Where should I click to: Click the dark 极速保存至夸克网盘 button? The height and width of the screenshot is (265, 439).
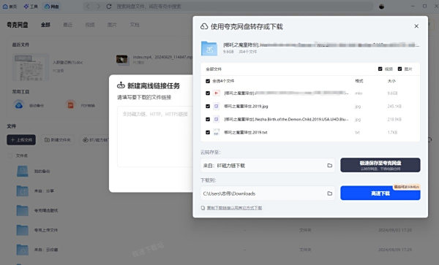(x=380, y=165)
